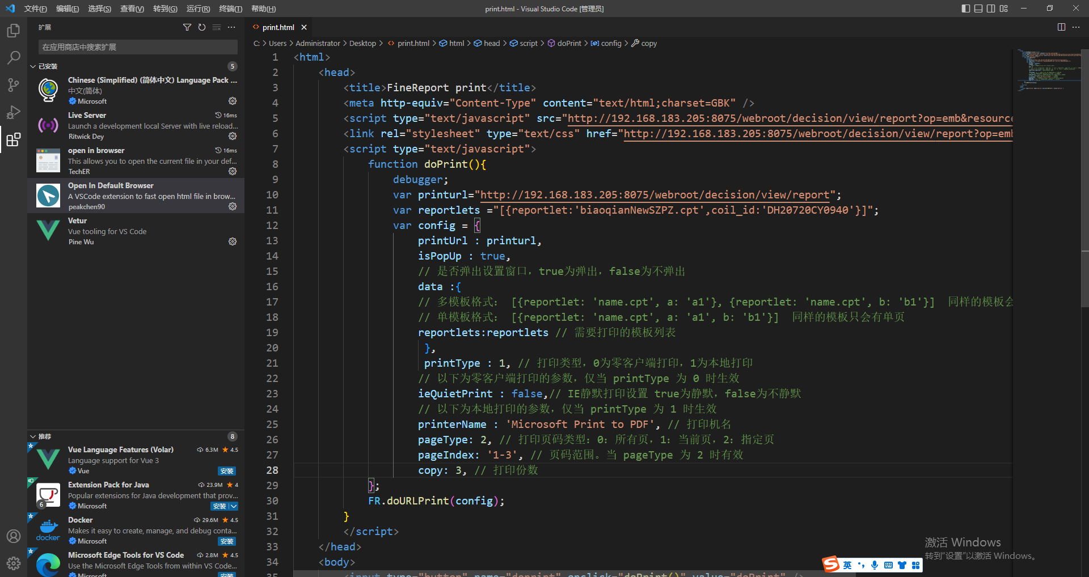Viewport: 1089px width, 577px height.
Task: Collapse the installed extensions section
Action: pos(33,66)
